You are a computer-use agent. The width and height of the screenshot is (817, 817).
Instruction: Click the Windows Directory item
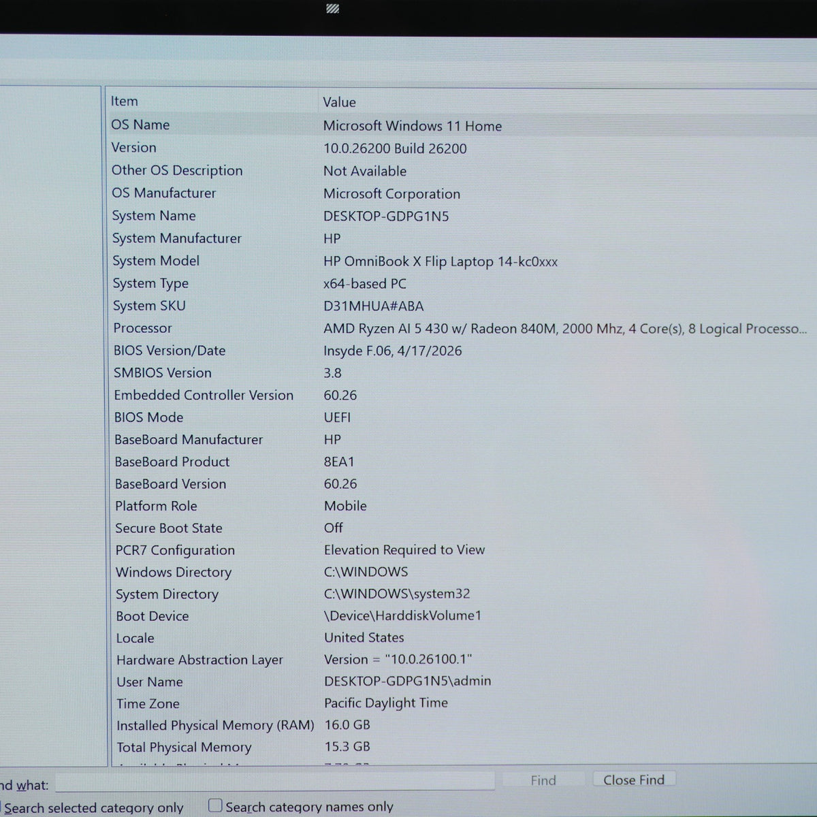click(x=174, y=573)
